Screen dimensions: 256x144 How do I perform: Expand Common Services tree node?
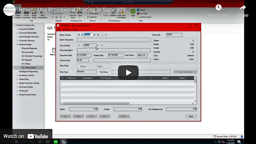click(x=17, y=40)
